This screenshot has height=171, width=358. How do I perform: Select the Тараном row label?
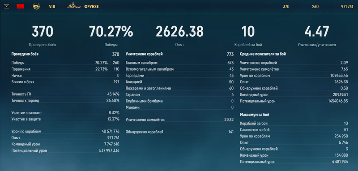pyautogui.click(x=133, y=95)
